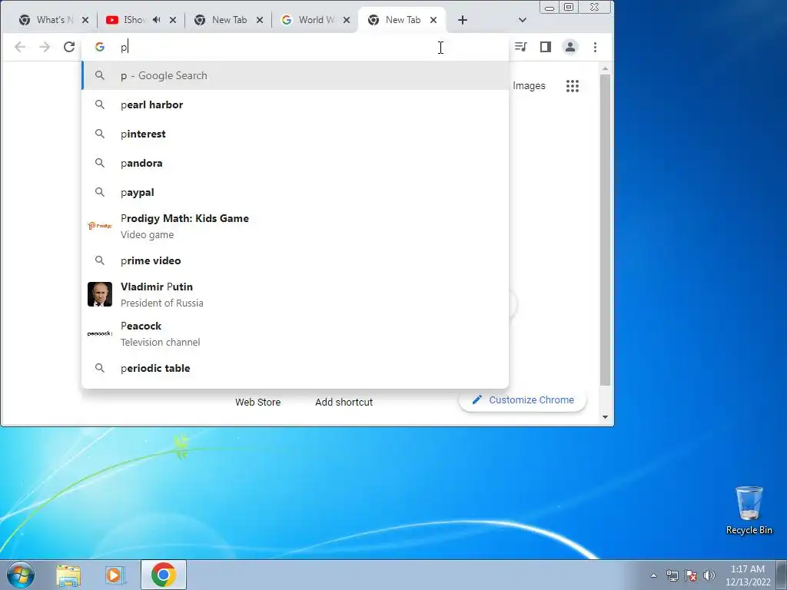Click the Reload page icon
Screen dimensions: 787x590
point(69,47)
